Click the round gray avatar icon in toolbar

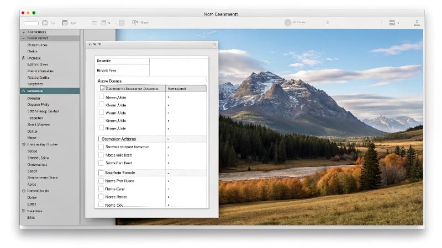(x=287, y=23)
